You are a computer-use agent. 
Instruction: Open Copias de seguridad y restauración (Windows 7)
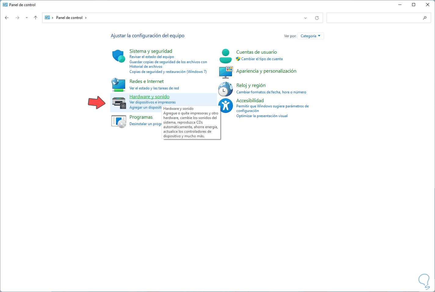(x=168, y=72)
